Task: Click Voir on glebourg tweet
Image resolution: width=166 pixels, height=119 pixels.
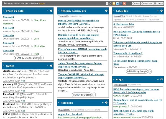Action: tap(23, 91)
